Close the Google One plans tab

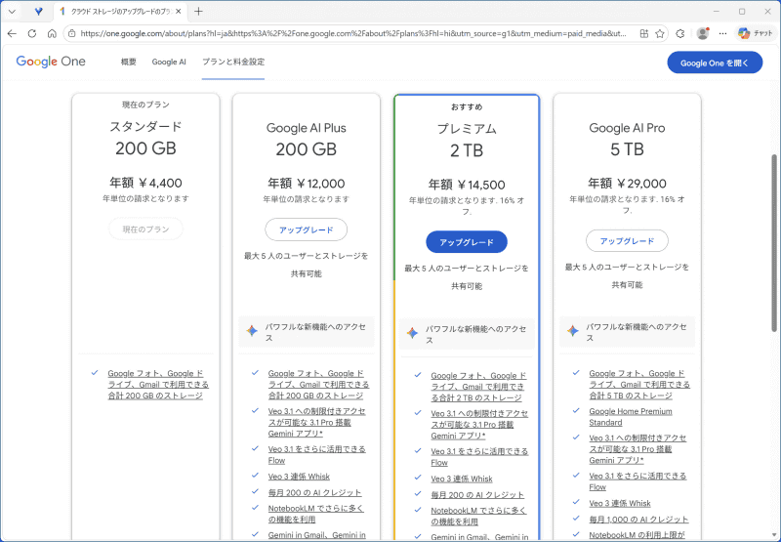pos(179,11)
